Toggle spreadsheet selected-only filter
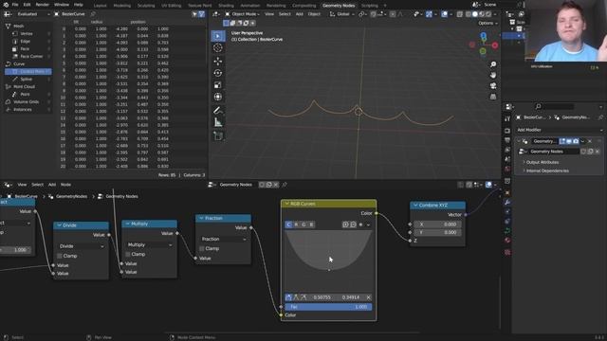607x341 pixels. coord(194,14)
